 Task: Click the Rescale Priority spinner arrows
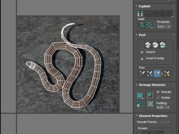click(x=168, y=122)
